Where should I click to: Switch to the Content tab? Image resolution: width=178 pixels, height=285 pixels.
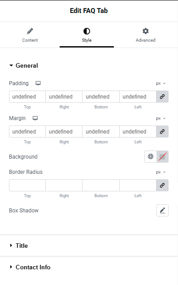pyautogui.click(x=30, y=35)
